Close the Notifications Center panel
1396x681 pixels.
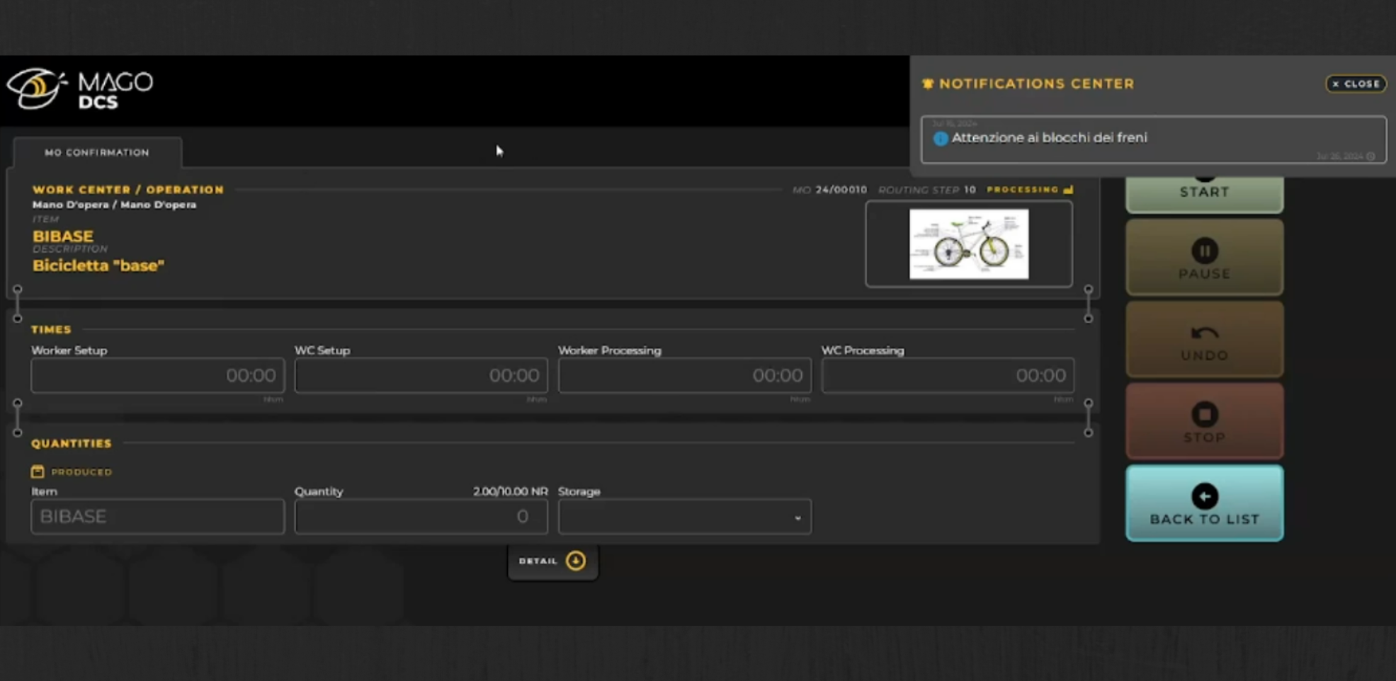[1356, 84]
